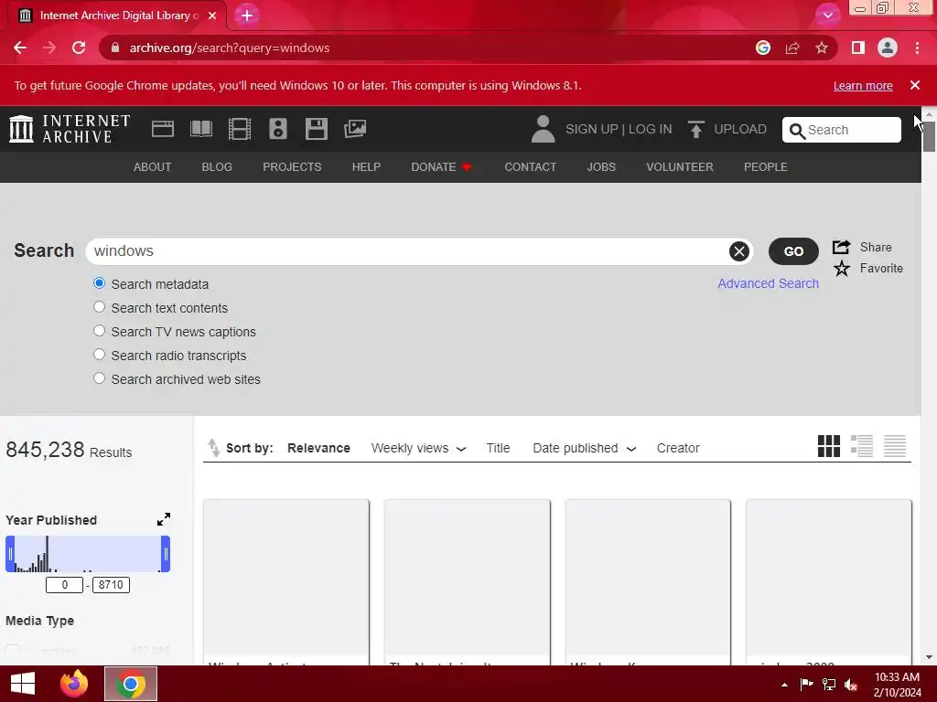Open Advanced Search link
The width and height of the screenshot is (937, 702).
768,283
